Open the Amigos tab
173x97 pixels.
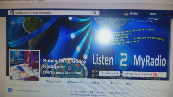tap(95, 83)
